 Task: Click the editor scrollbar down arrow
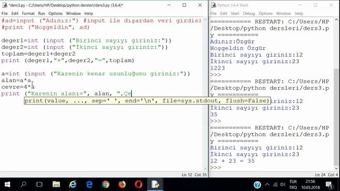[x=205, y=168]
